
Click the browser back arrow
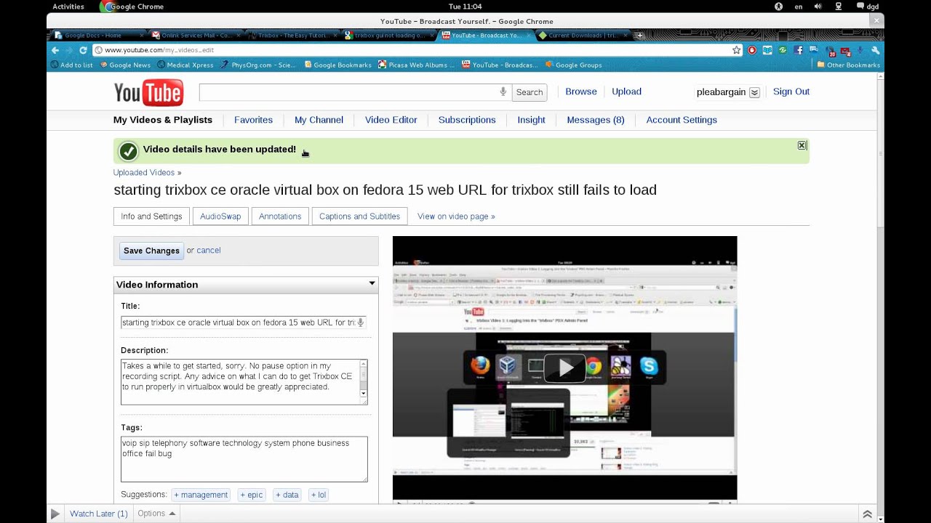[x=55, y=50]
